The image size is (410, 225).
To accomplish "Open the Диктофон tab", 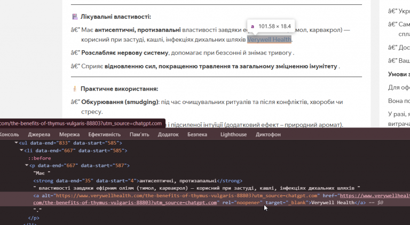I will (268, 134).
